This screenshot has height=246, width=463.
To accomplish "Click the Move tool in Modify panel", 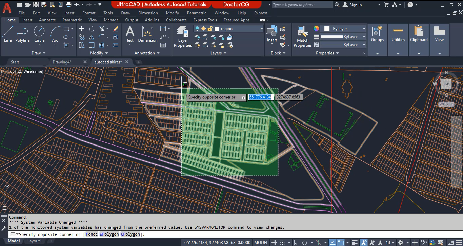I will click(82, 29).
